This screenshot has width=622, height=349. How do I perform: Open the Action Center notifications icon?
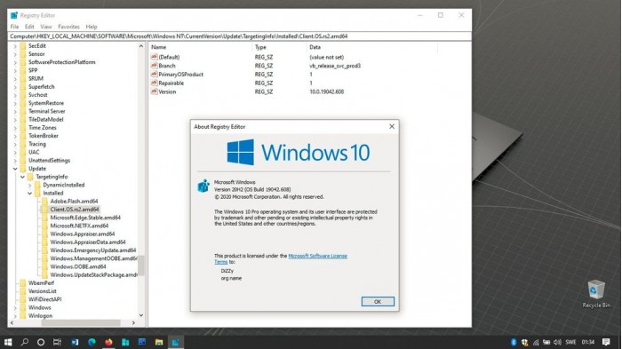[606, 342]
